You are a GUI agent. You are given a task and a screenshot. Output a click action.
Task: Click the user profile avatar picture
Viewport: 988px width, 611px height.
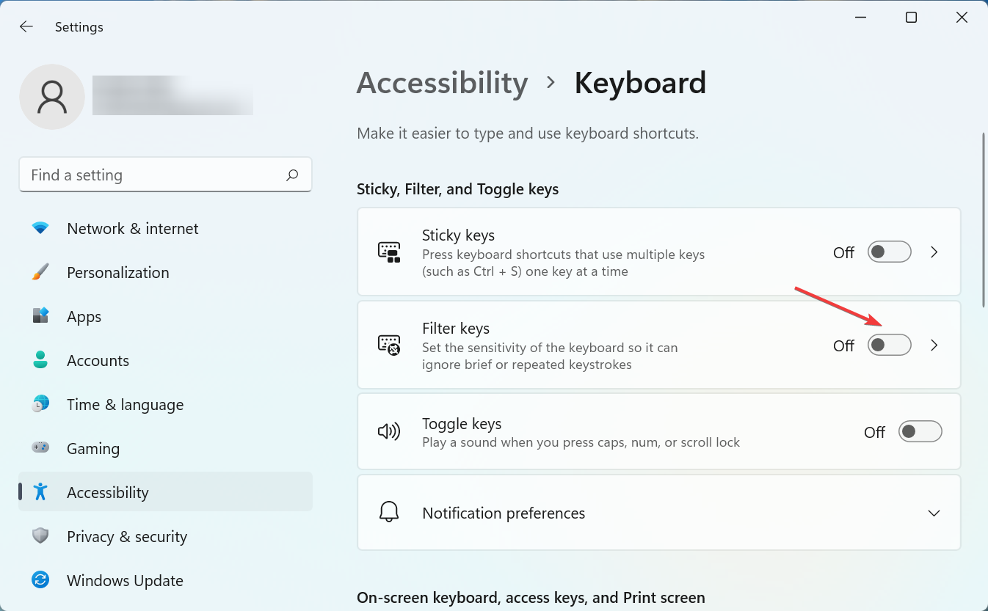[52, 97]
